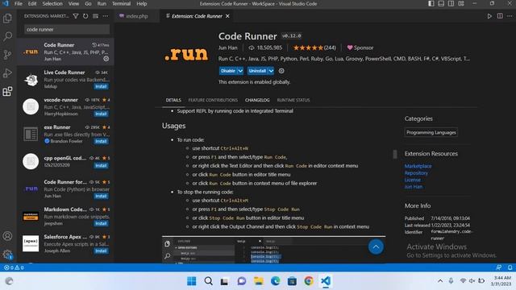Toggle bottom panel layout icon
Image resolution: width=516 pixels, height=290 pixels.
441,3
